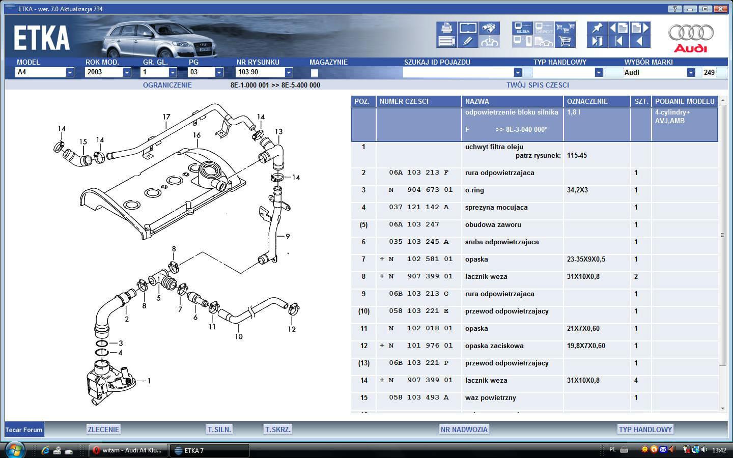Click the ETKA help question mark button

tap(675, 9)
